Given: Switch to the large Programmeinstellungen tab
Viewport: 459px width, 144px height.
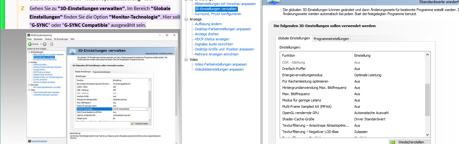Looking at the screenshot, I should (x=331, y=39).
